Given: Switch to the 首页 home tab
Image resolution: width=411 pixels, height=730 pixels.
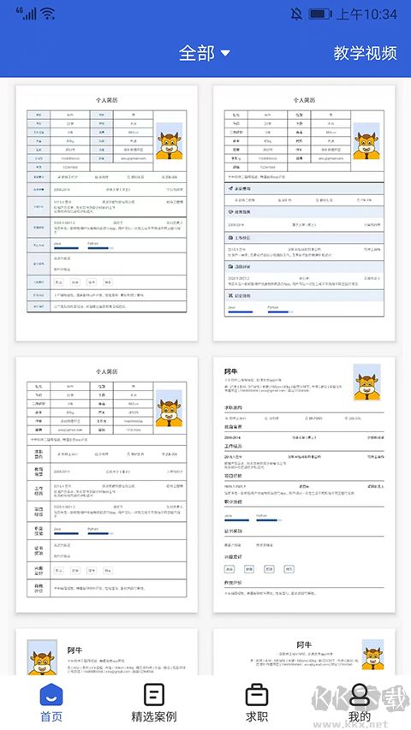Looking at the screenshot, I should pyautogui.click(x=51, y=702).
